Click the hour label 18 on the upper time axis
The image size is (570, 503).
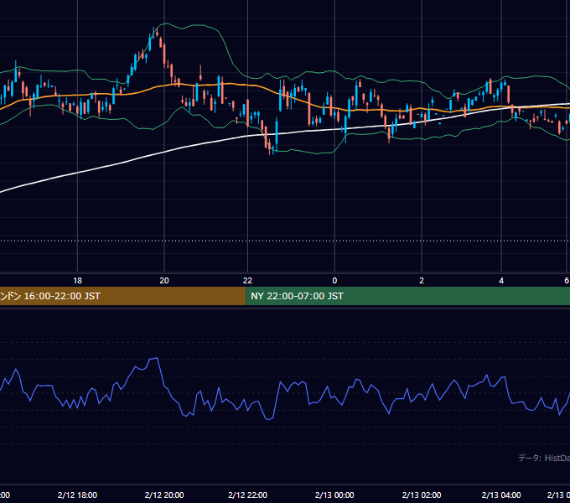(x=77, y=281)
